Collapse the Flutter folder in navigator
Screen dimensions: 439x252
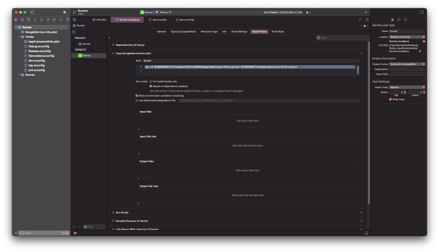coord(19,37)
